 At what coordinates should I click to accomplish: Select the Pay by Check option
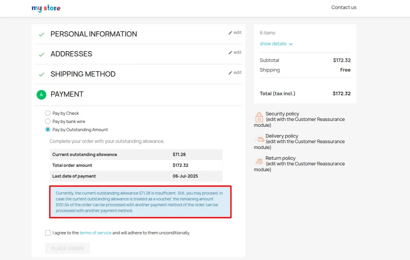(48, 113)
